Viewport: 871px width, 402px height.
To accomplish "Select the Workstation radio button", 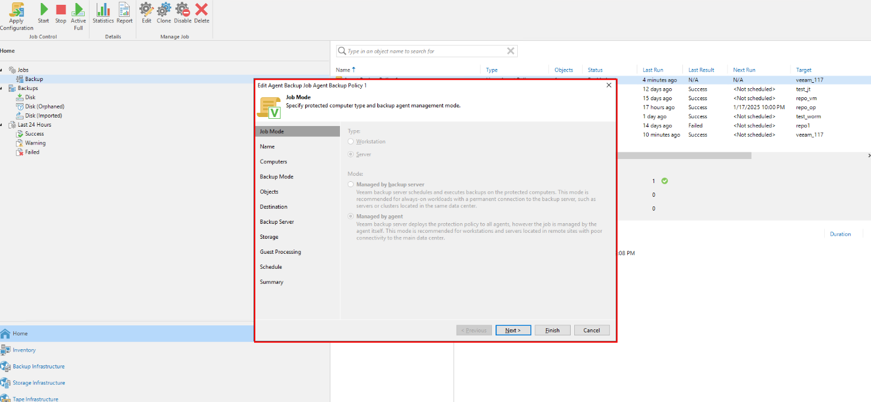I will [x=351, y=142].
